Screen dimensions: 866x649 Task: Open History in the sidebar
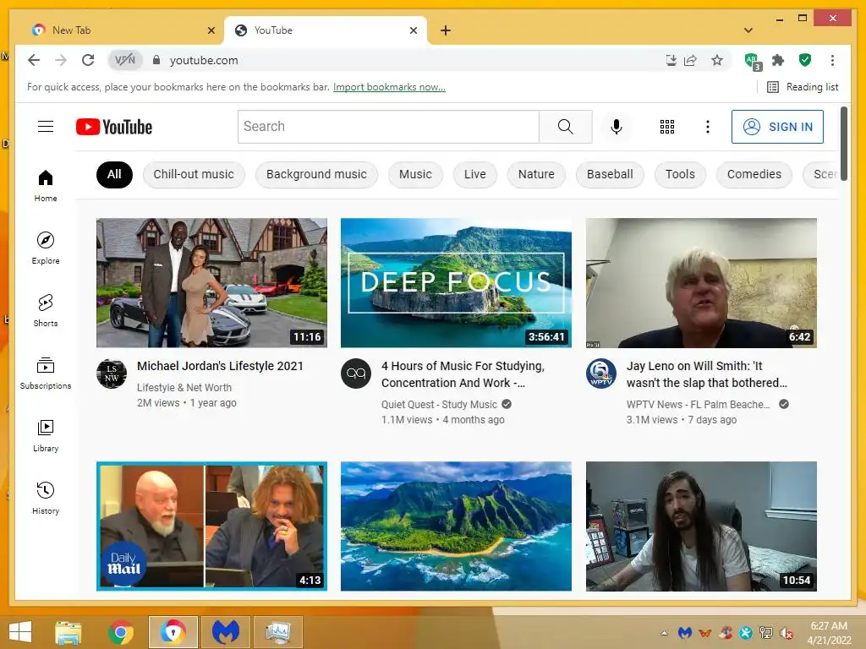pos(46,499)
